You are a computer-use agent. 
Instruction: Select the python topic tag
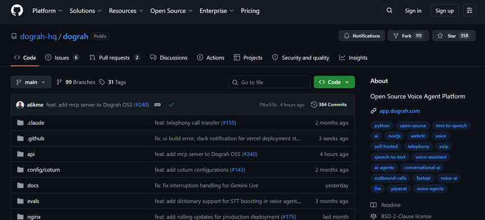pyautogui.click(x=382, y=126)
